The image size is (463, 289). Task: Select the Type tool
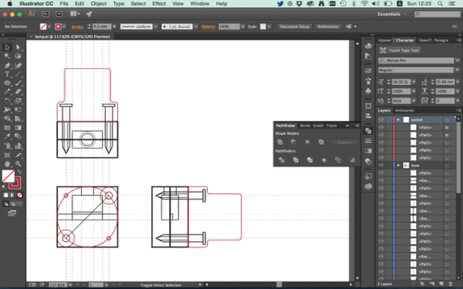point(7,74)
